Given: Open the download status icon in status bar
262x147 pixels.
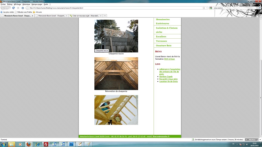Looking at the screenshot, I should pyautogui.click(x=193, y=140).
